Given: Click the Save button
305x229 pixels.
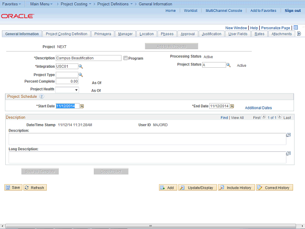Looking at the screenshot, I should 13,187.
